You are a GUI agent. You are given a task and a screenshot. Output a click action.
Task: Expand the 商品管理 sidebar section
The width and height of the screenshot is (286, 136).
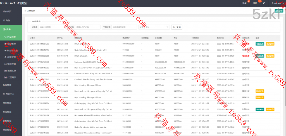[x=7, y=103]
